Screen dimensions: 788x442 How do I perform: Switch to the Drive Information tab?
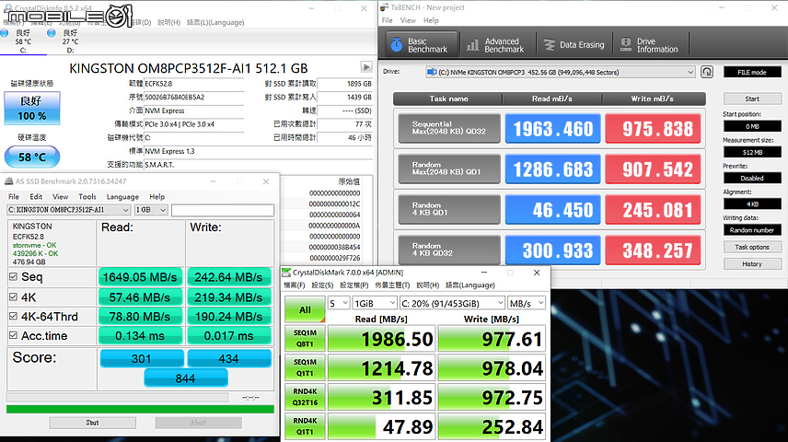[651, 45]
